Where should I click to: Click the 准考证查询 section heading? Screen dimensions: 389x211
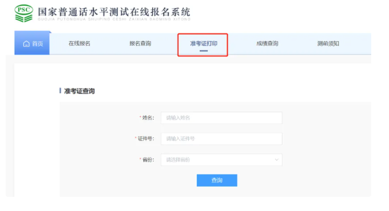79,91
